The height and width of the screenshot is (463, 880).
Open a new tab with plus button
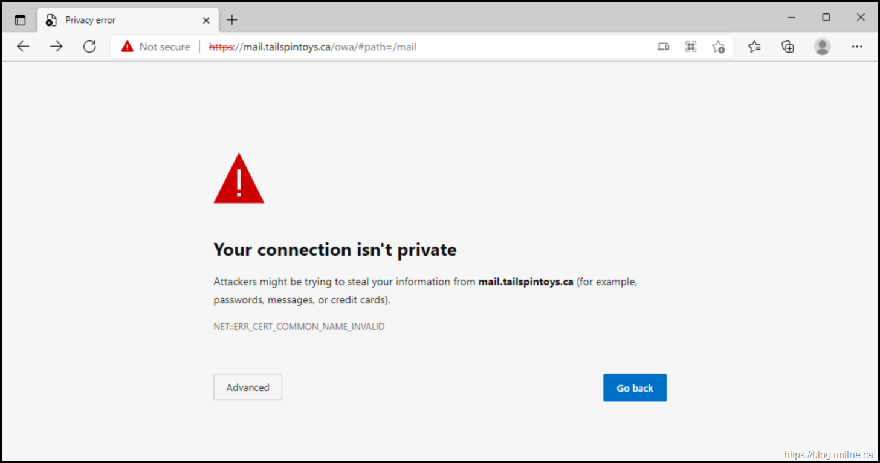232,20
